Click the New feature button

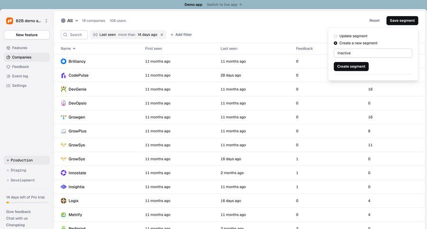pos(27,35)
